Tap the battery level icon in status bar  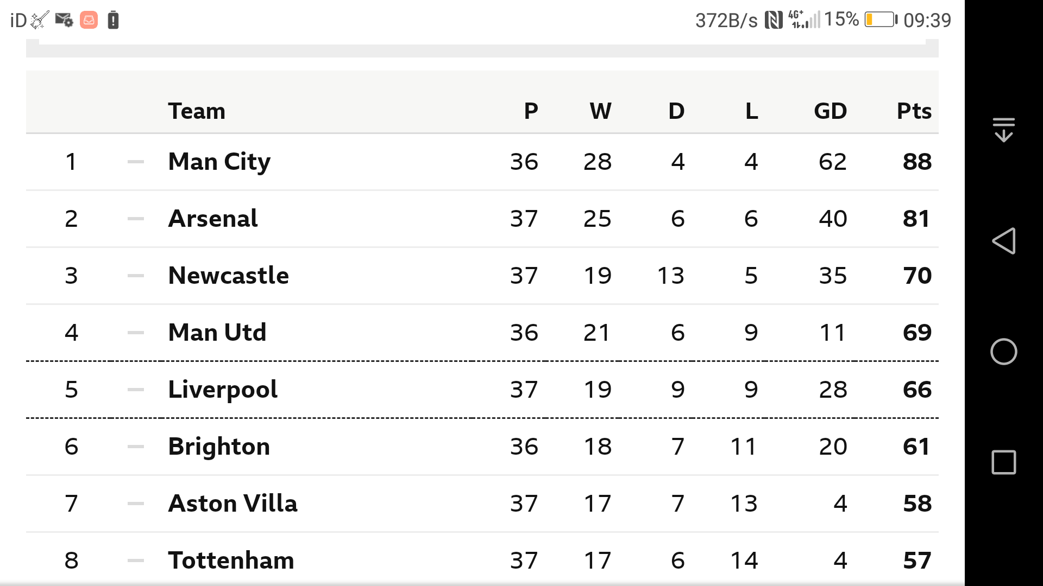[881, 20]
